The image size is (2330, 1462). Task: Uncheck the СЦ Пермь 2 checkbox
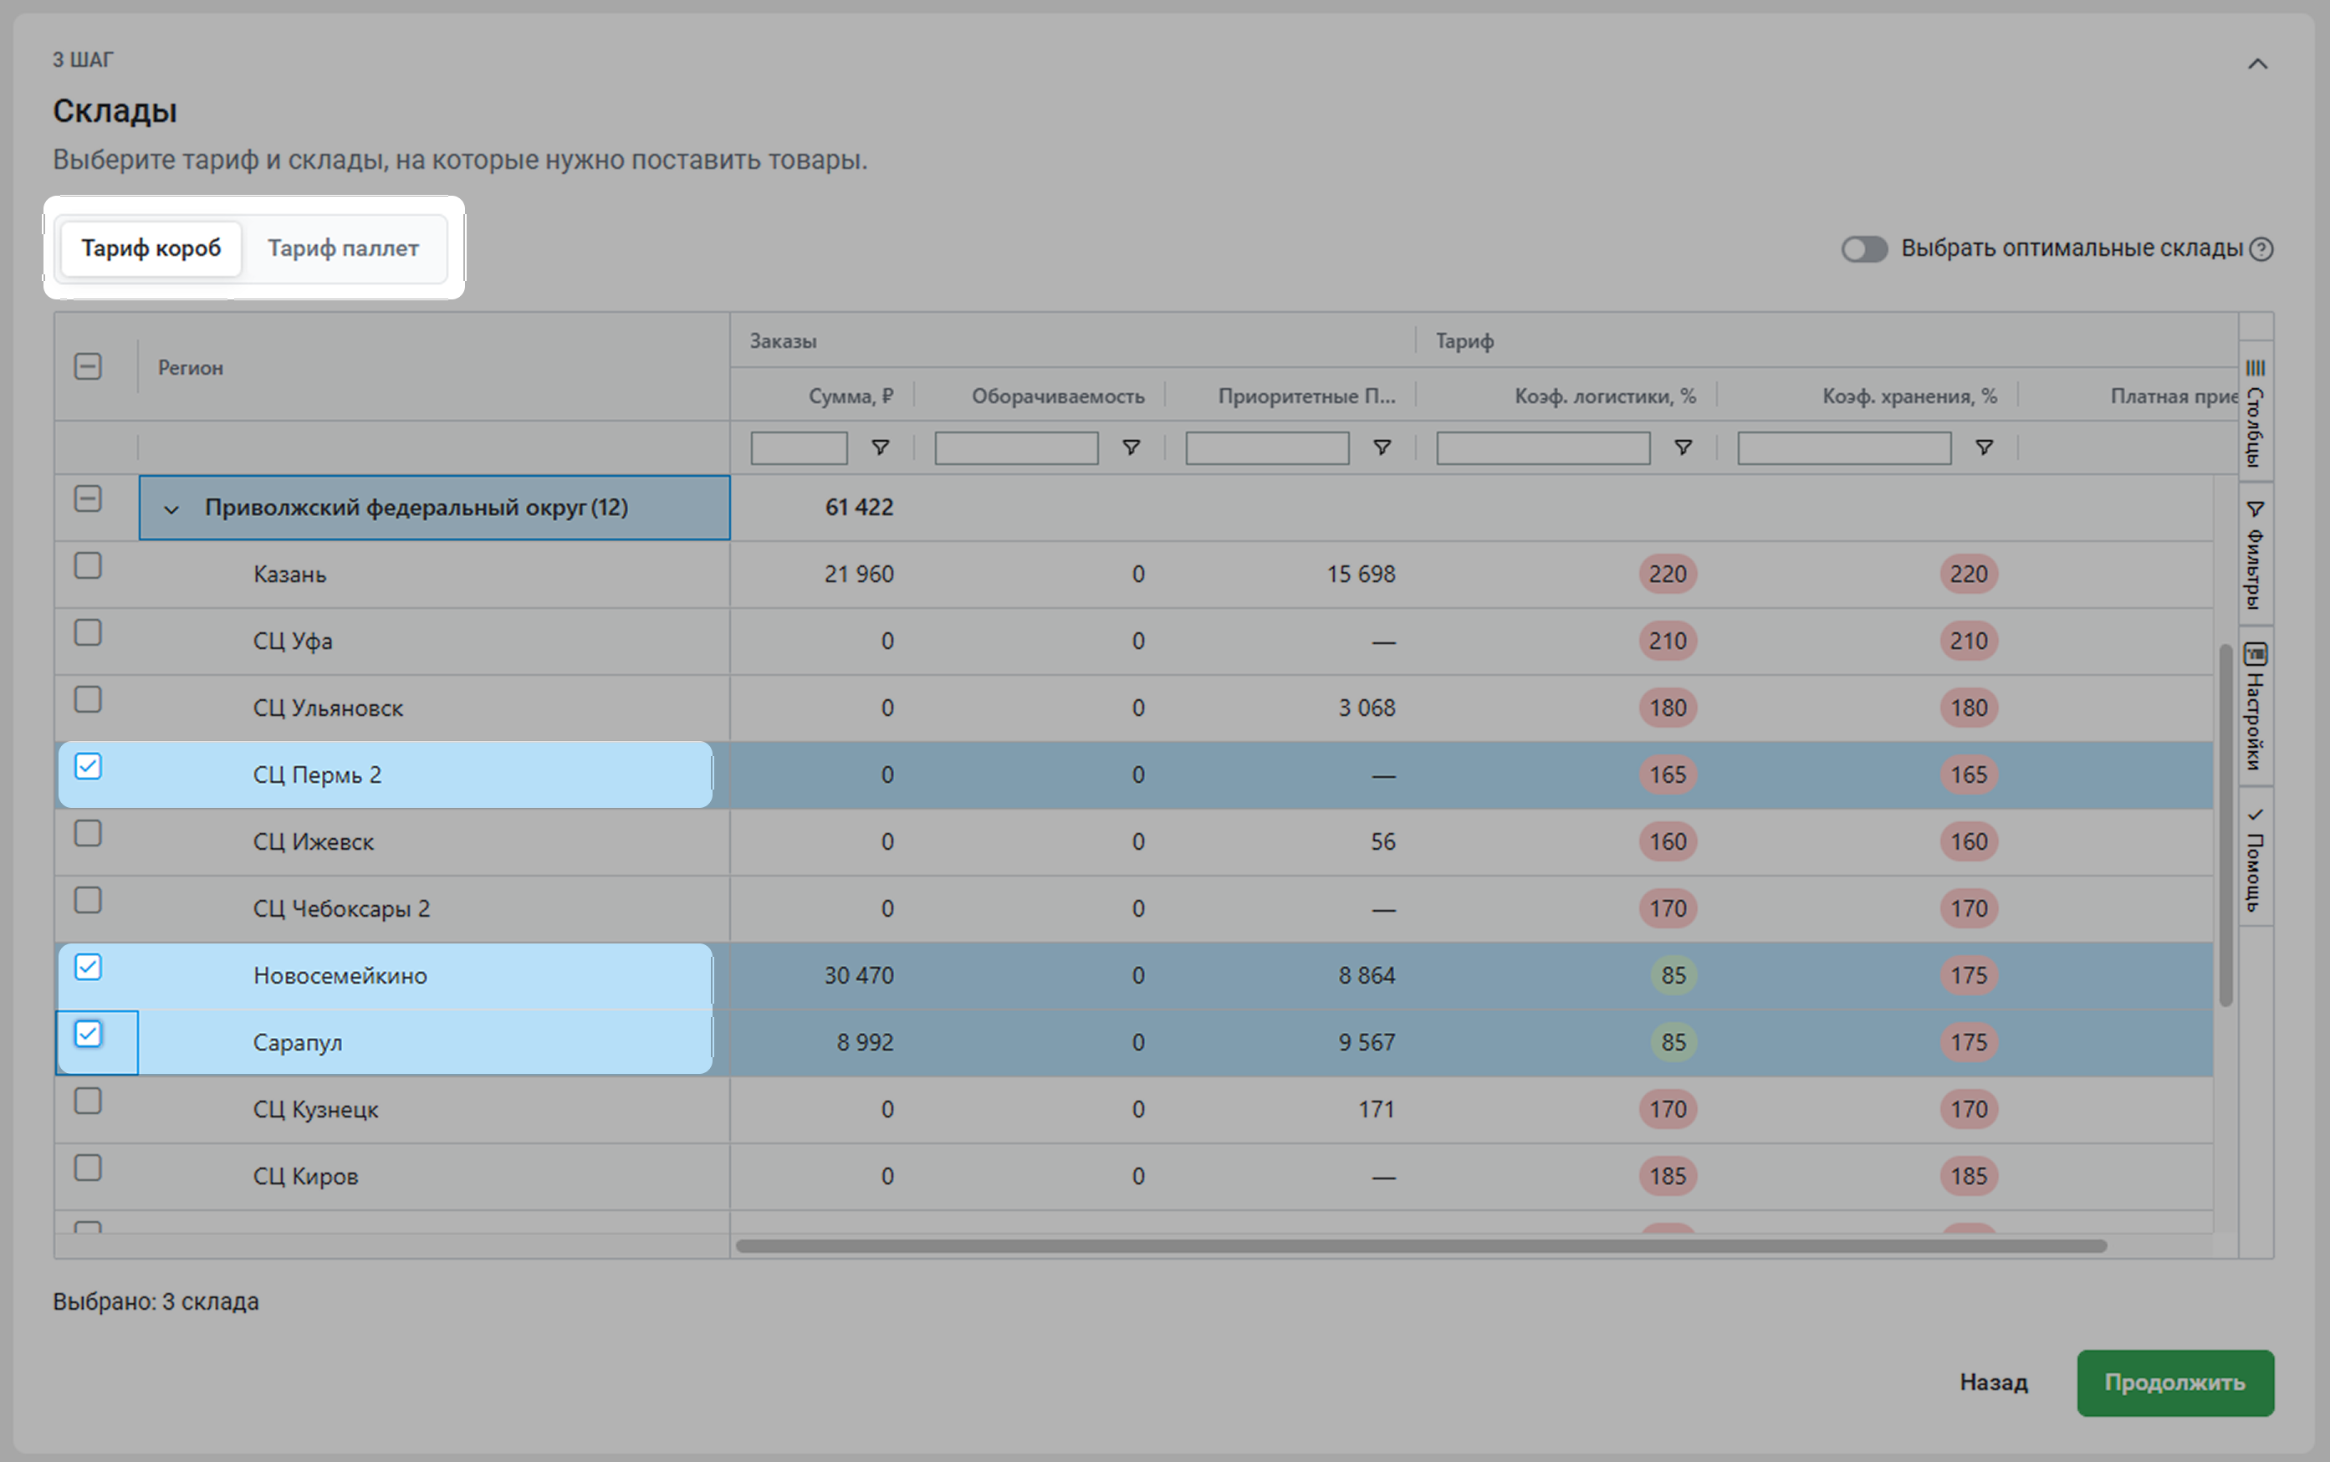pos(88,767)
